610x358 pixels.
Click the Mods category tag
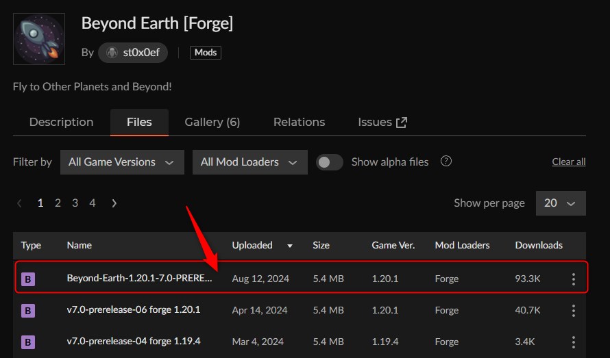coord(206,53)
